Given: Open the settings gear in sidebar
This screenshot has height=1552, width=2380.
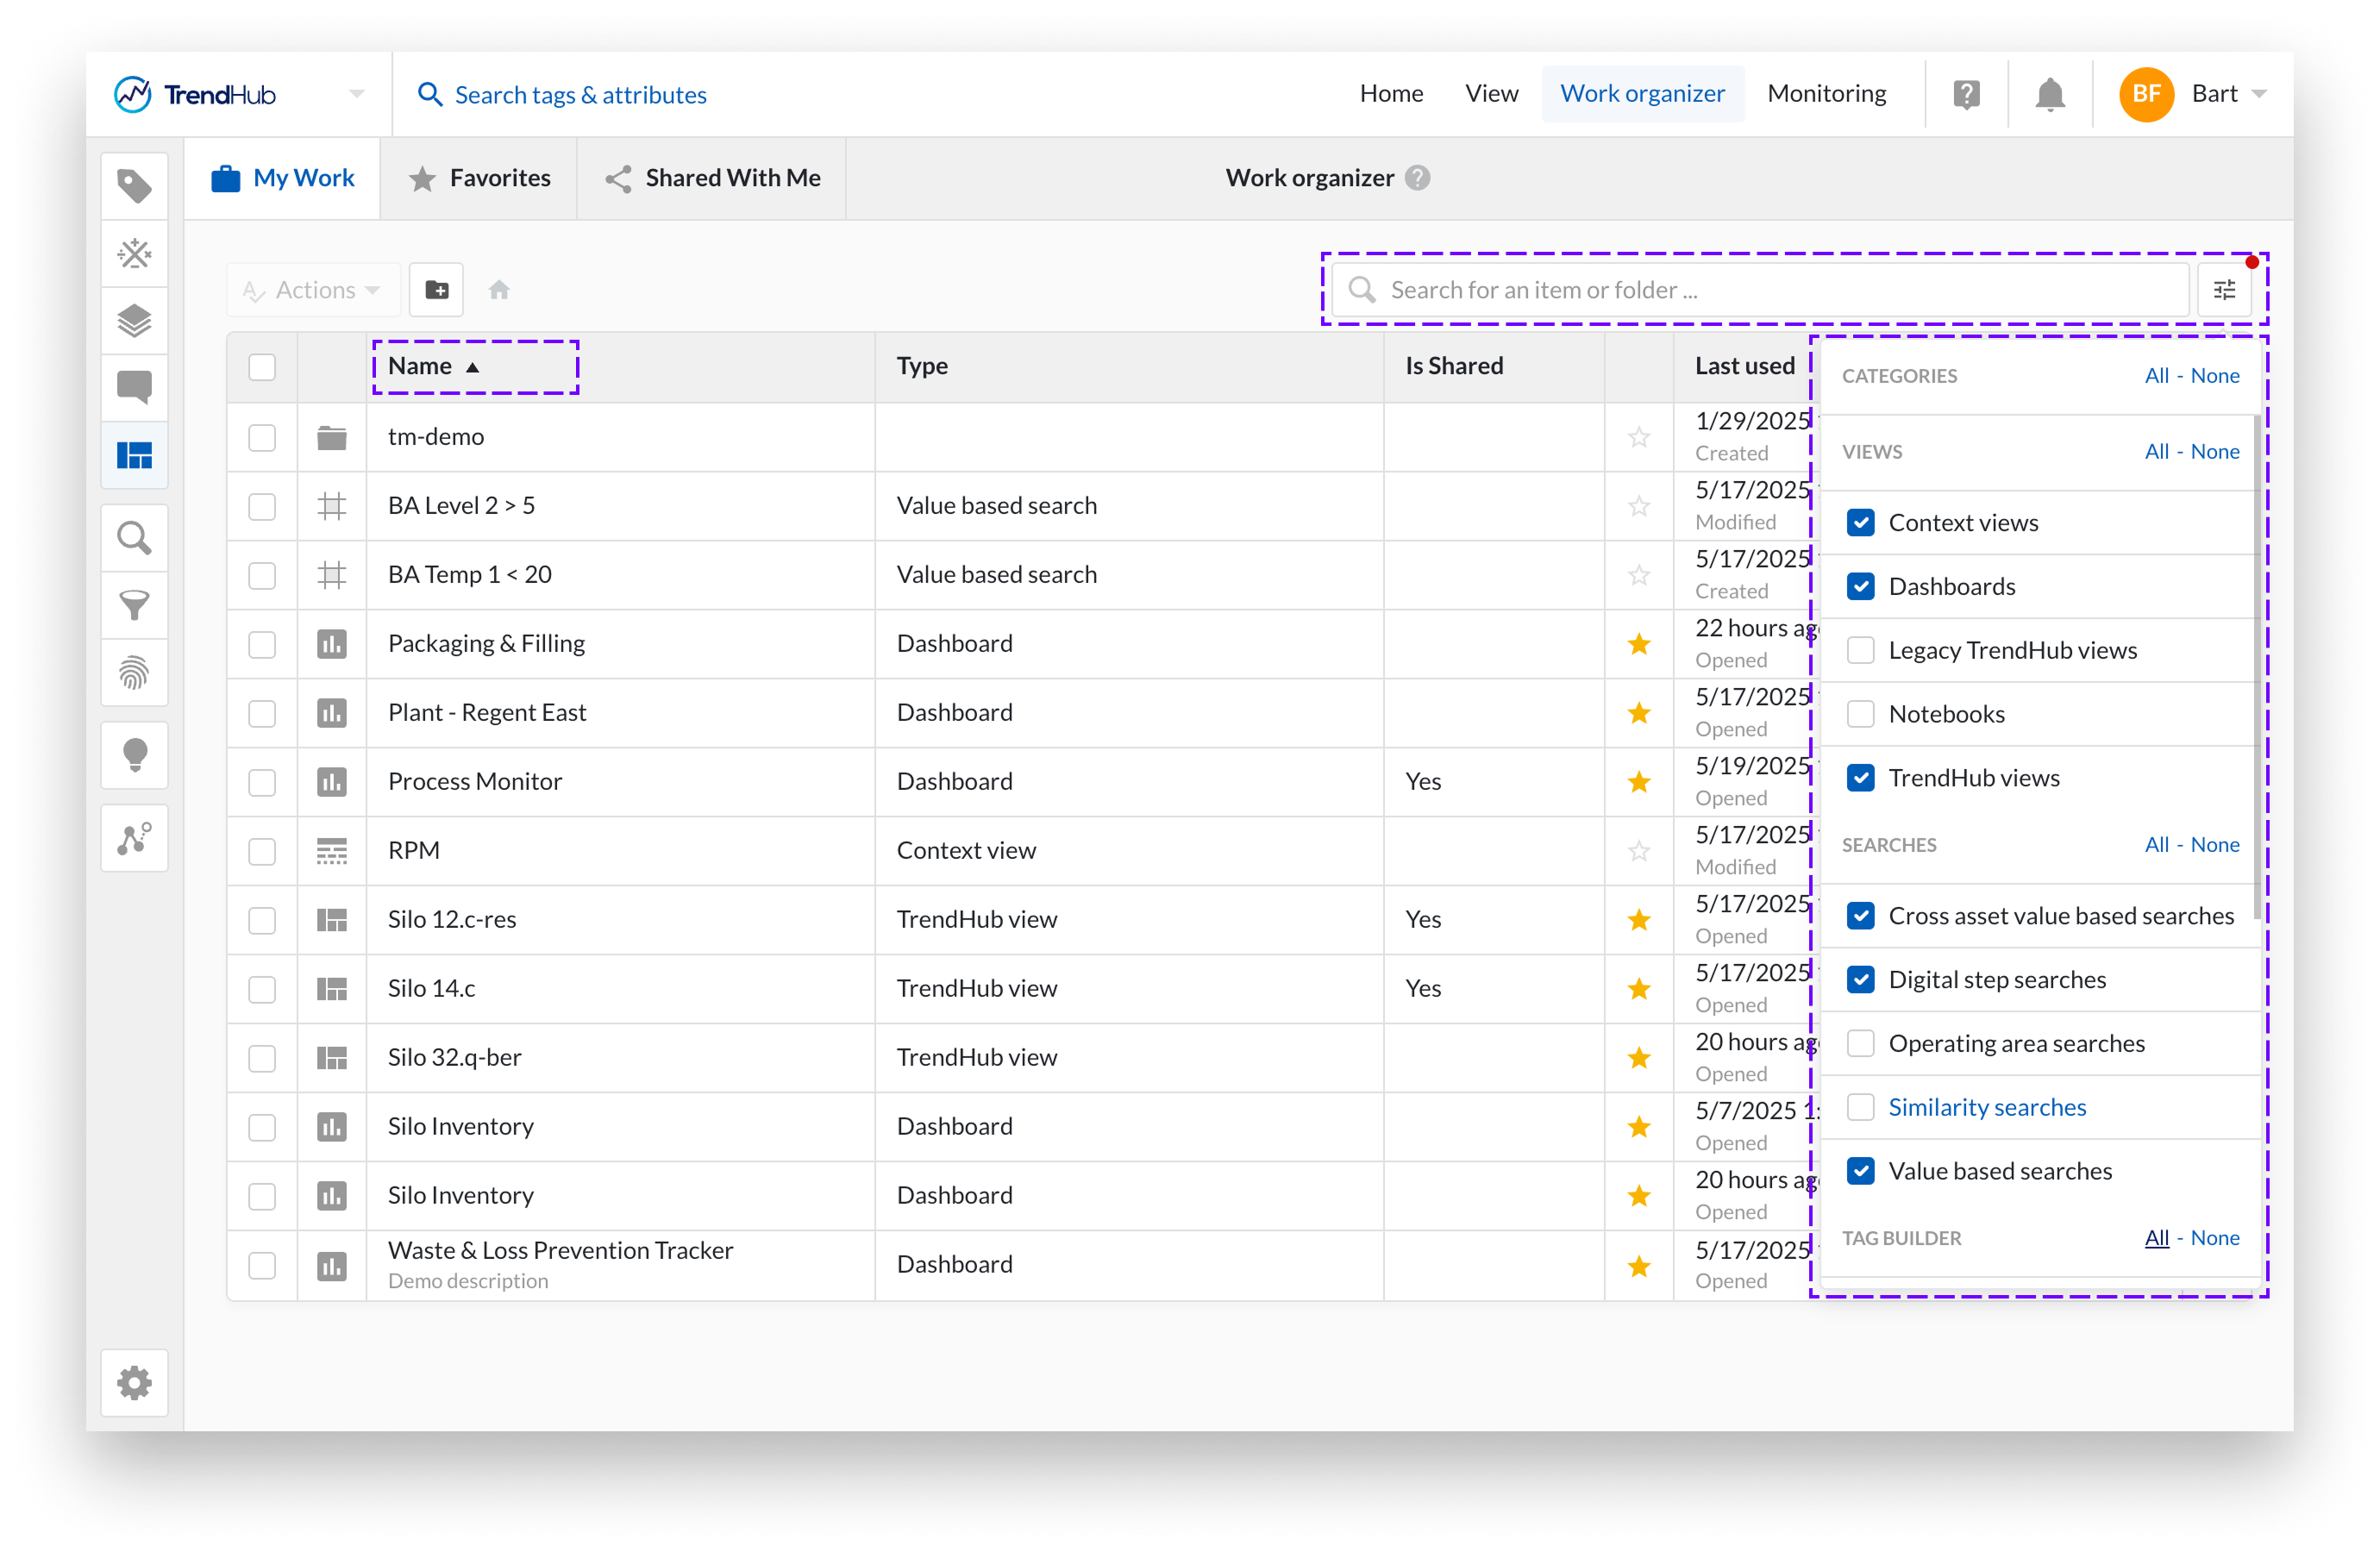Looking at the screenshot, I should (x=134, y=1383).
